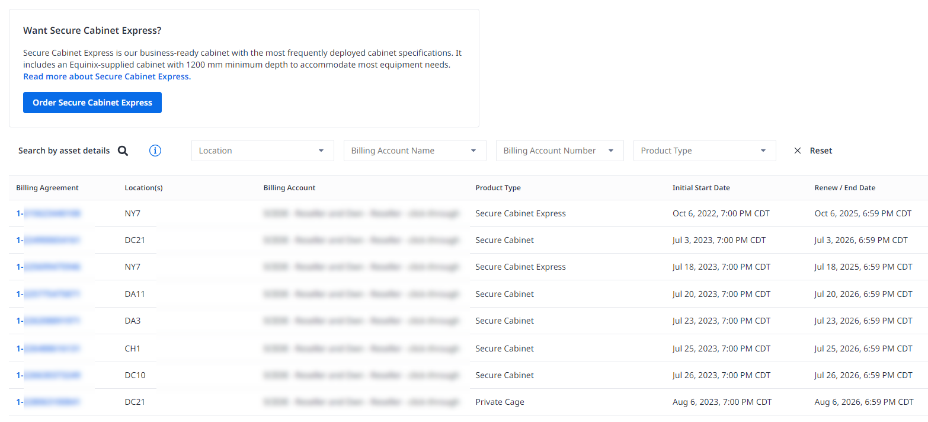
Task: Open billing agreement link in Oct 6, 2022 row
Action: [49, 213]
